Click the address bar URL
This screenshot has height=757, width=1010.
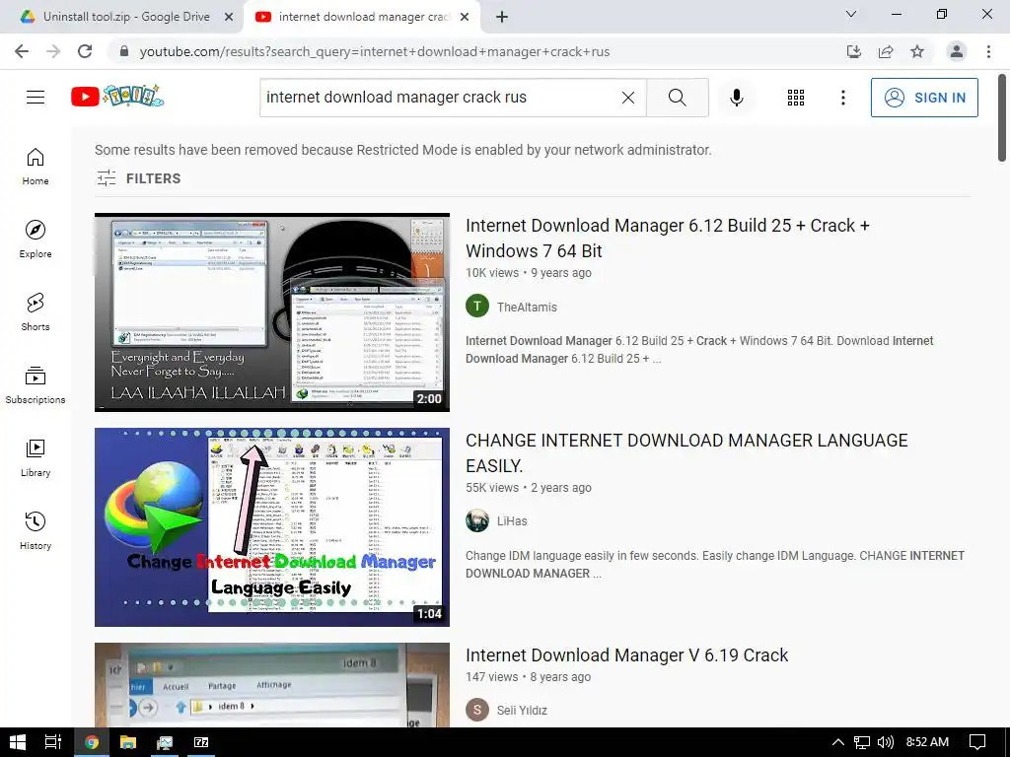pyautogui.click(x=374, y=51)
